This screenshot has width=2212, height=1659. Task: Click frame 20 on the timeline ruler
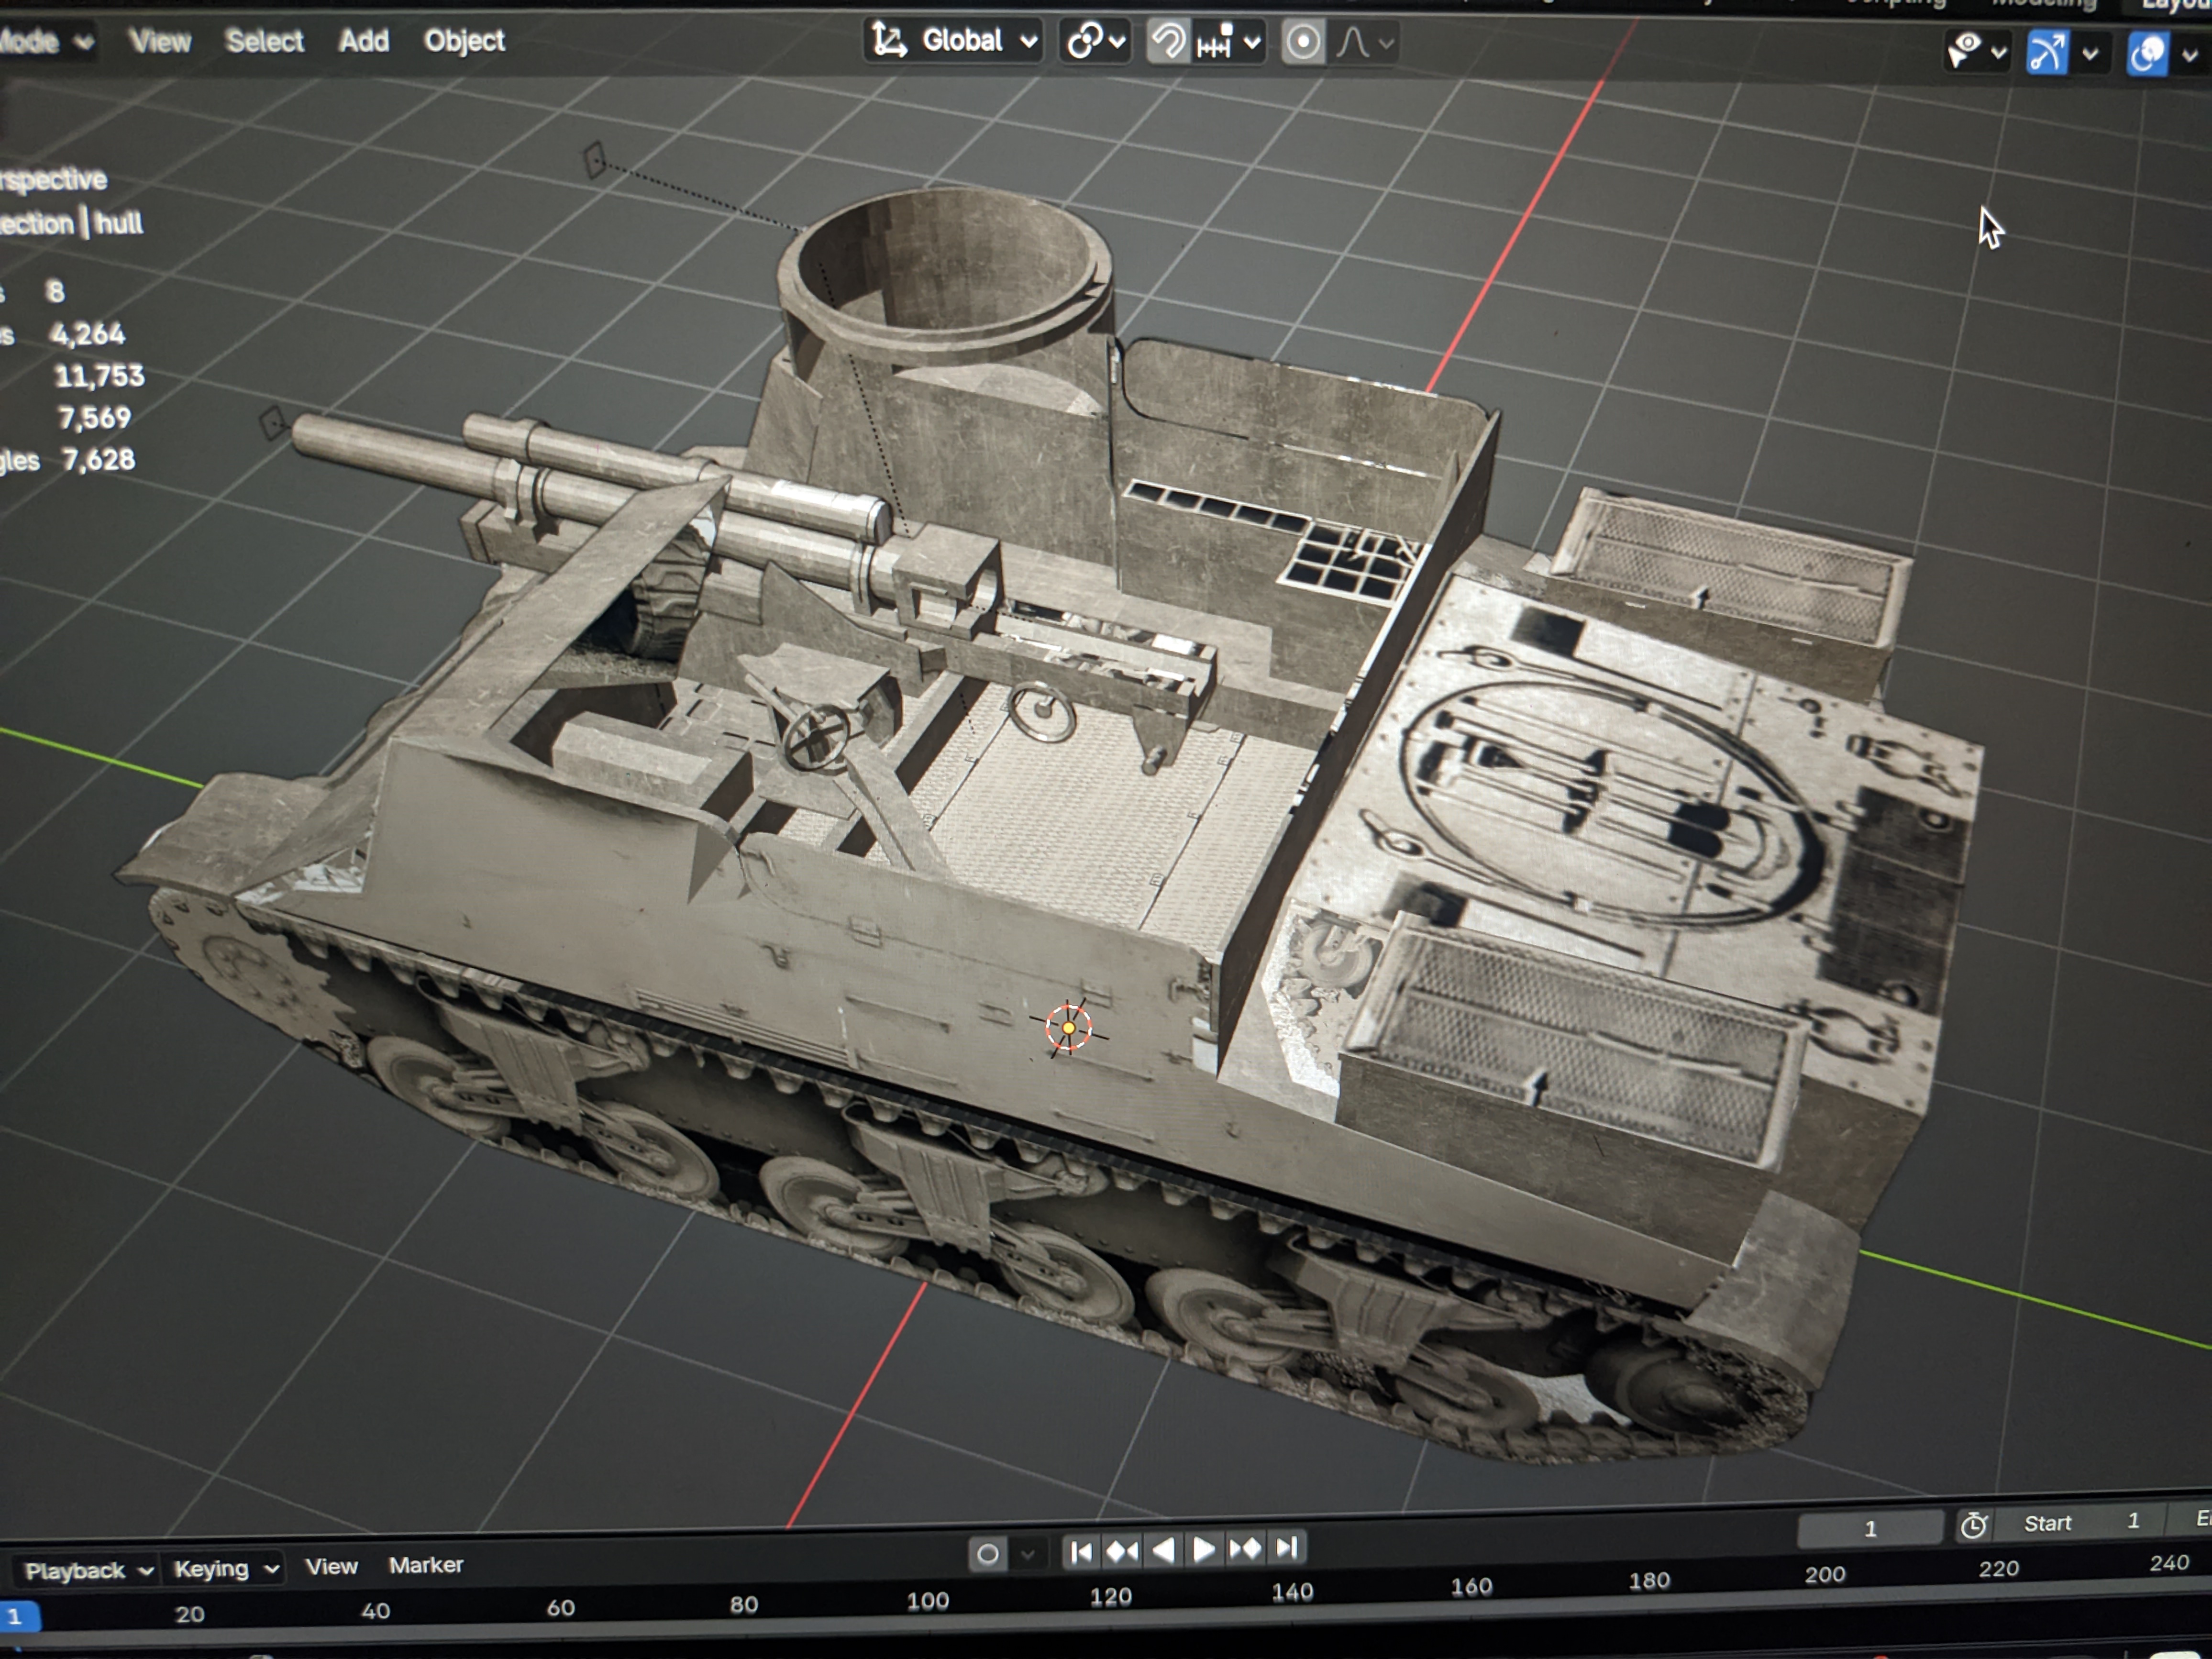pyautogui.click(x=190, y=1614)
